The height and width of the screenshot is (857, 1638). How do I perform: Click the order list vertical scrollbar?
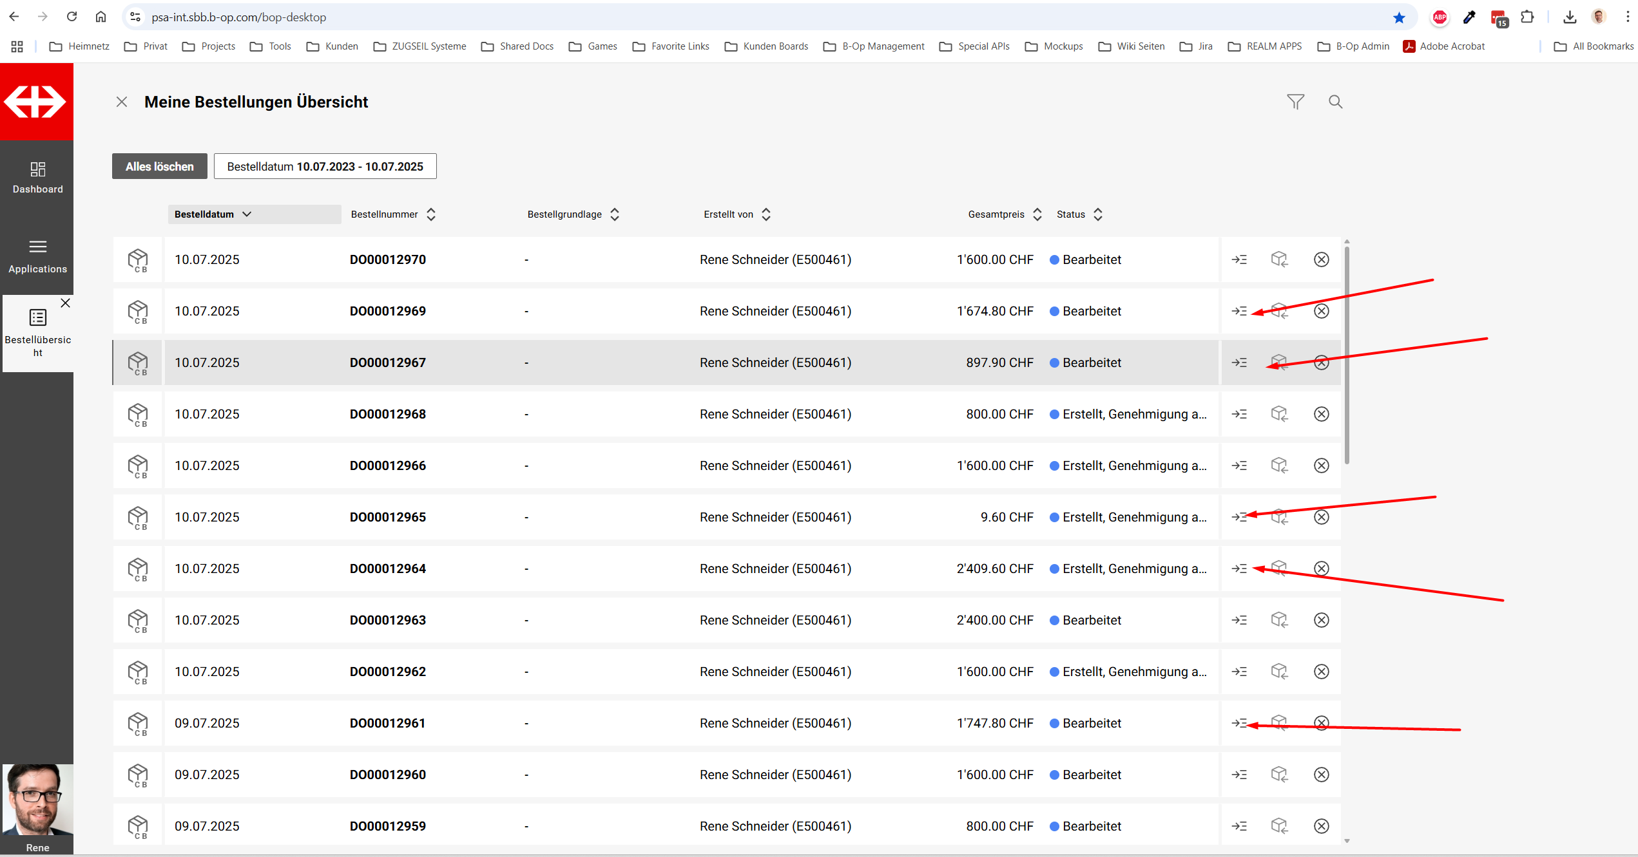(x=1347, y=354)
